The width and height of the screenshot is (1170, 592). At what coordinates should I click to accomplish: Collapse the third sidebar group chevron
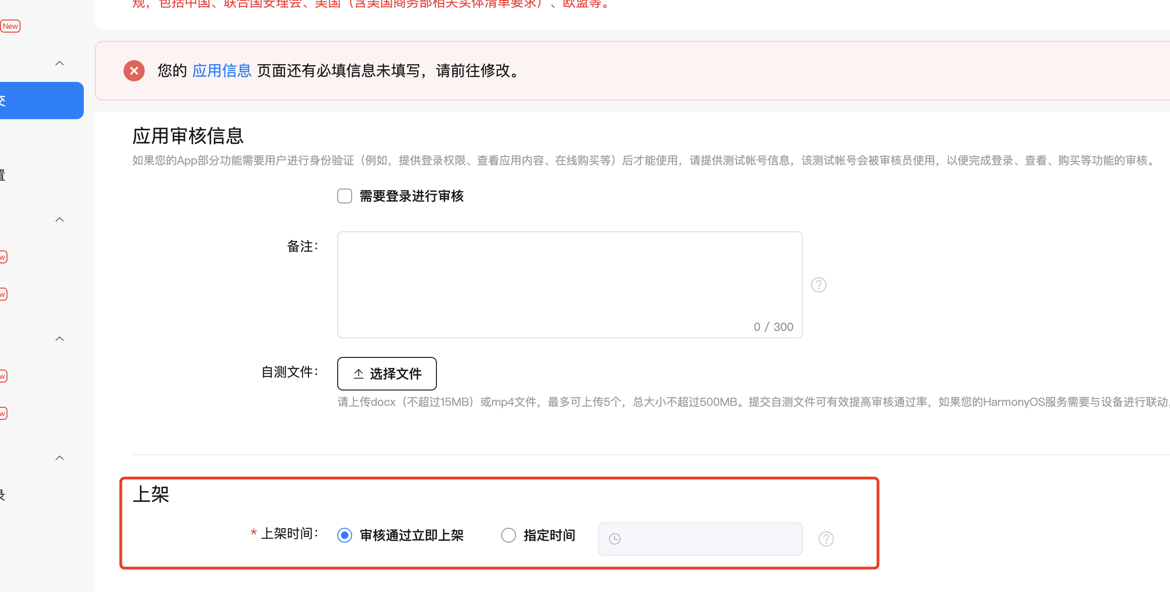coord(60,339)
